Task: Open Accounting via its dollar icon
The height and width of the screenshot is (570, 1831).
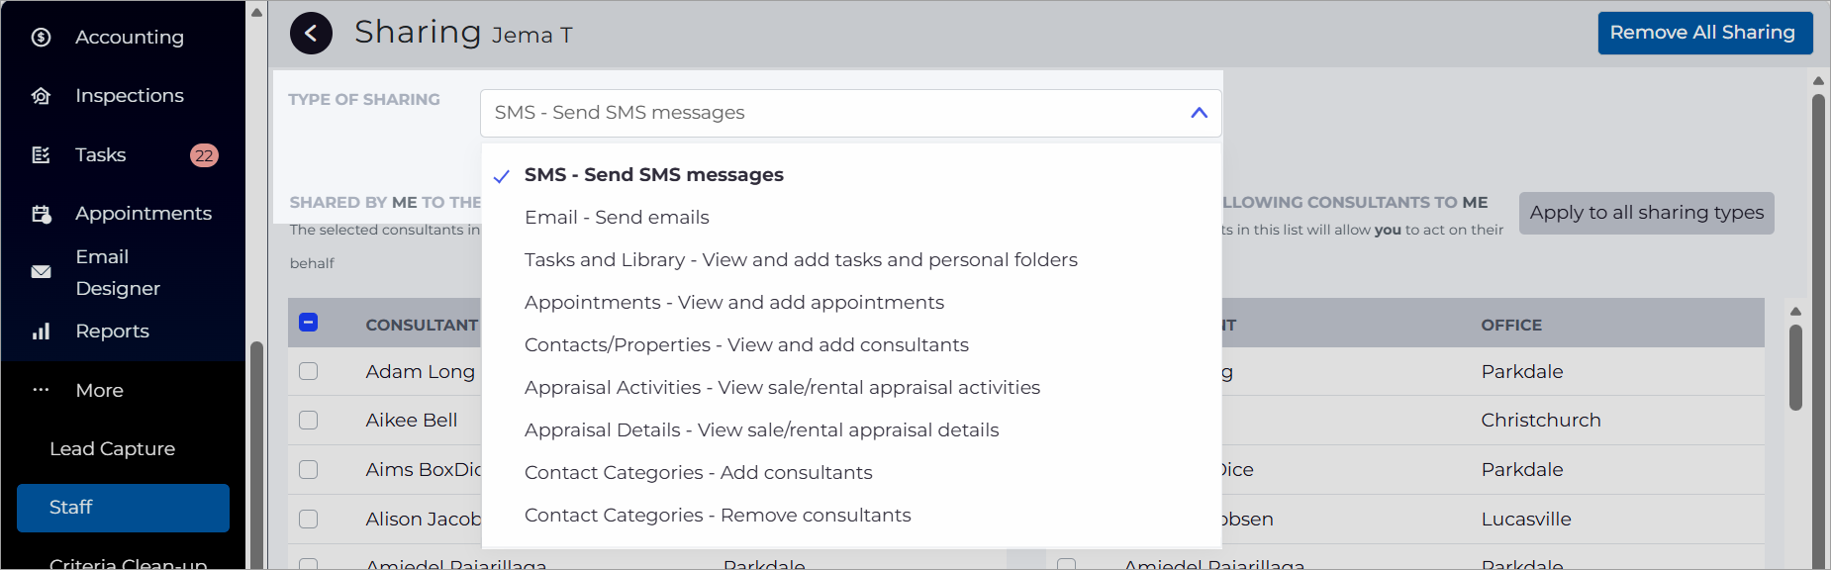Action: coord(41,38)
